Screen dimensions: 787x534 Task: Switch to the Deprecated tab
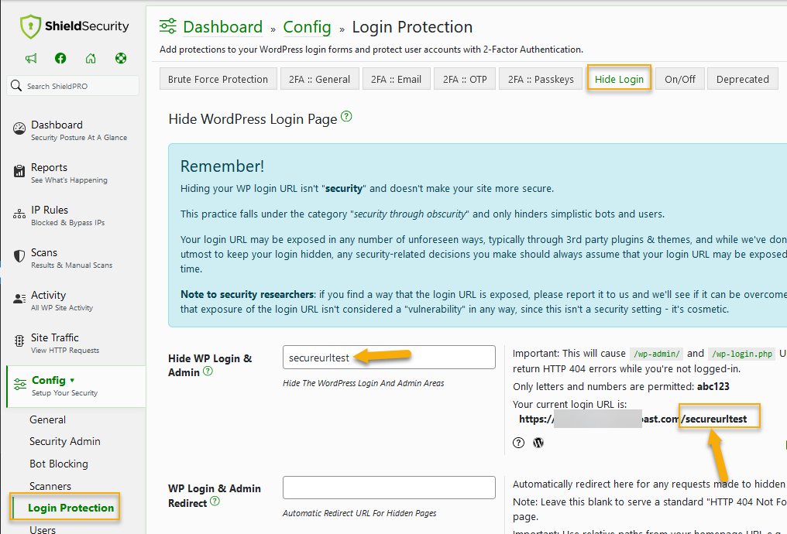coord(742,79)
